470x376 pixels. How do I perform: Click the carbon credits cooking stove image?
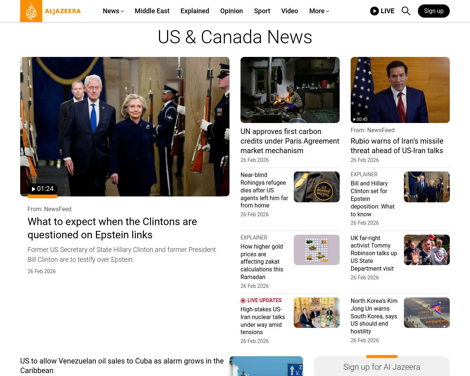pos(290,90)
